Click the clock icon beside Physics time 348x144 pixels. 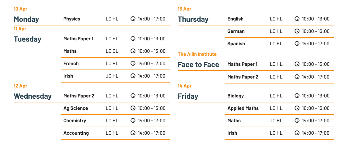[133, 19]
